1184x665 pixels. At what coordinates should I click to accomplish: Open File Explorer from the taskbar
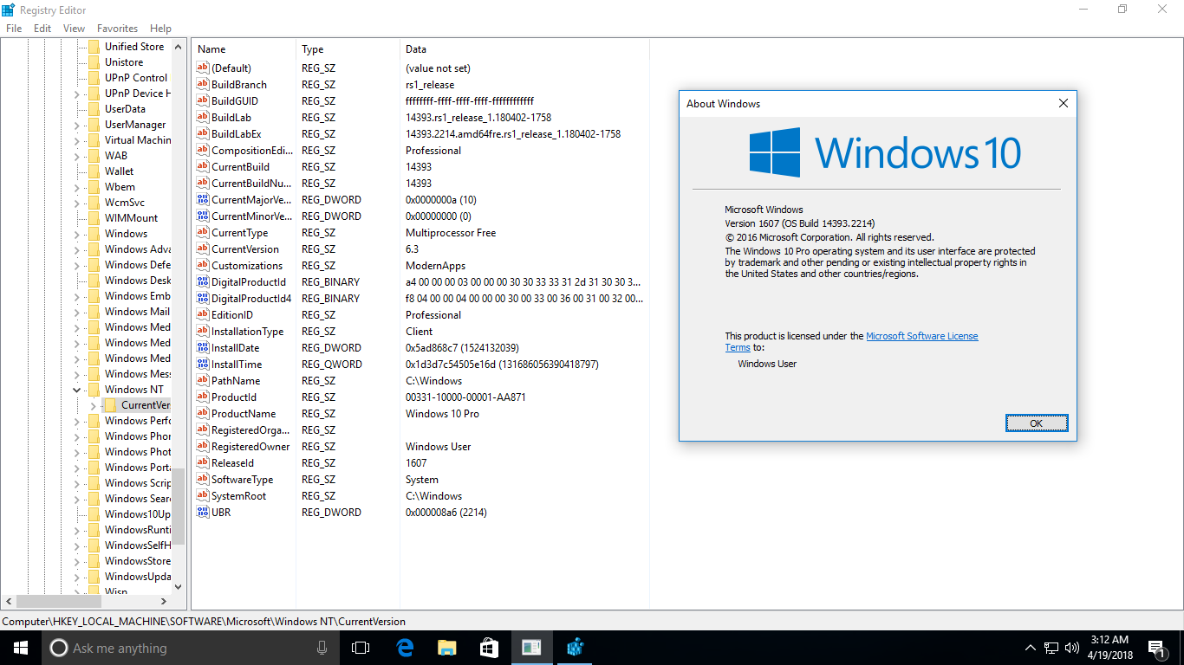[446, 648]
